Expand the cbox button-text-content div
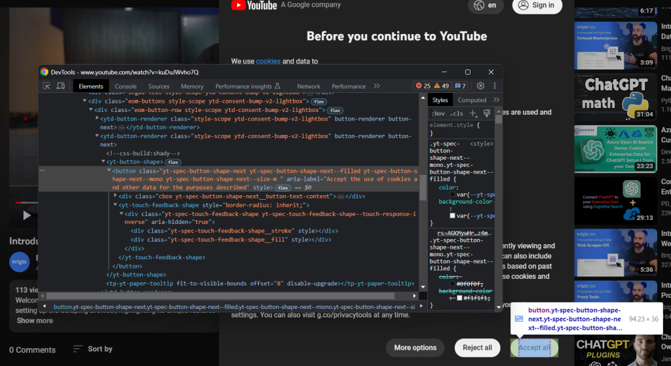Image resolution: width=671 pixels, height=366 pixels. (116, 196)
